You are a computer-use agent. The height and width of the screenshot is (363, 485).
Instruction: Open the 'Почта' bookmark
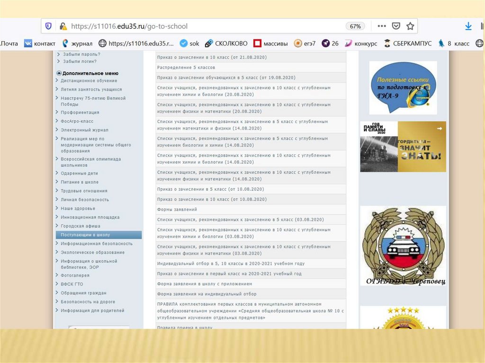[x=9, y=44]
